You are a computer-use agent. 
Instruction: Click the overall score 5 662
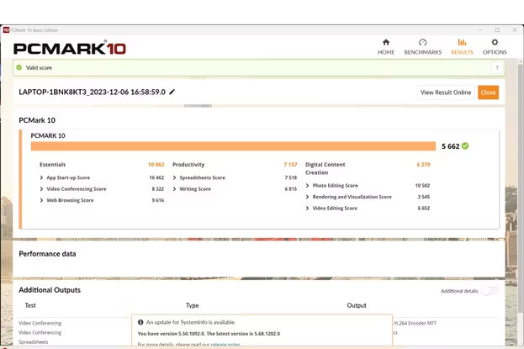(451, 146)
